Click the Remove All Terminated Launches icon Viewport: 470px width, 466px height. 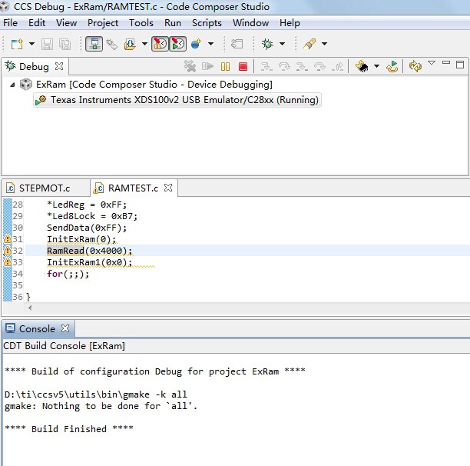190,67
